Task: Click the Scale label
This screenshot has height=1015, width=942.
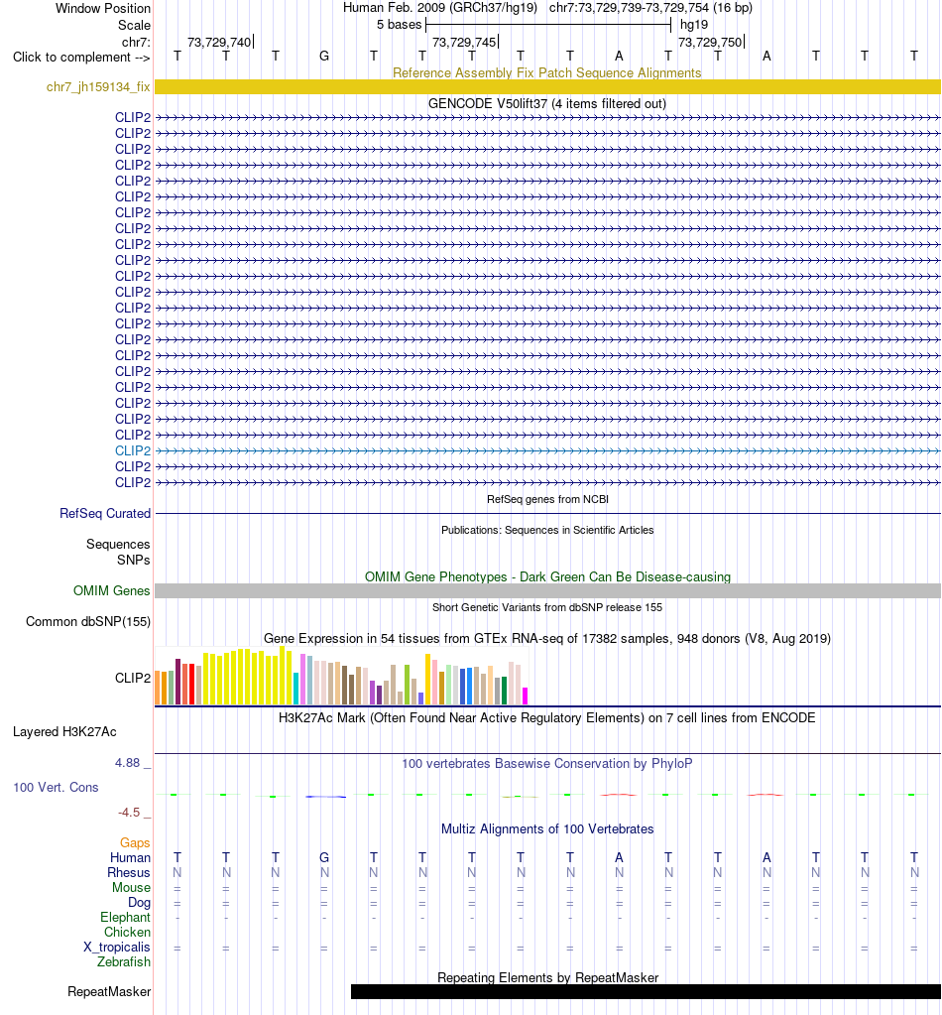Action: (134, 25)
